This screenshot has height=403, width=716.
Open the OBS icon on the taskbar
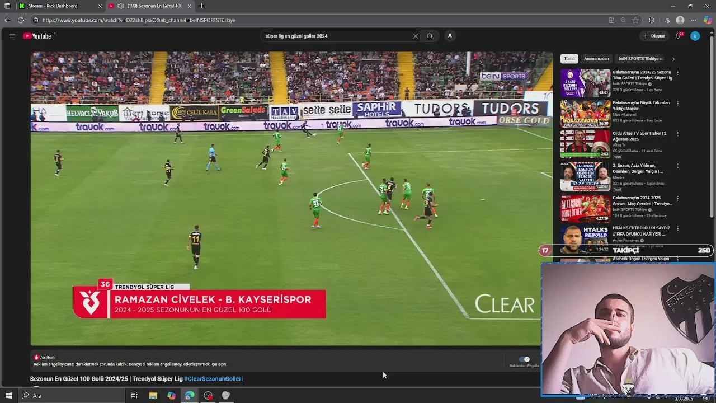click(x=208, y=396)
